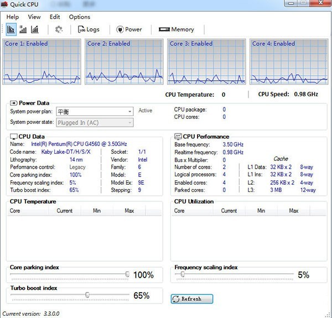Click the Core 1 usage graph

[43, 62]
